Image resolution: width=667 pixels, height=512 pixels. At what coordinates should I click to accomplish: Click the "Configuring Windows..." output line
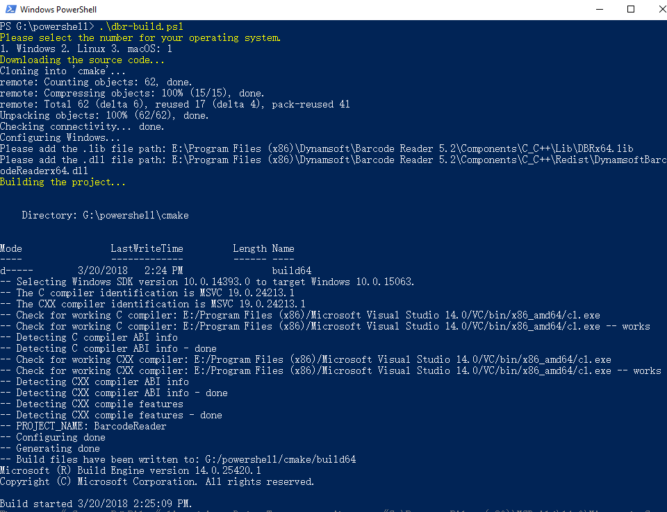tap(60, 137)
